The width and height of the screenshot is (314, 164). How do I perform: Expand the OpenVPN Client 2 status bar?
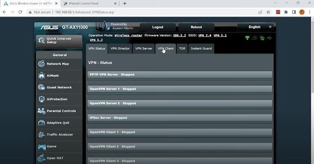[x=180, y=147]
